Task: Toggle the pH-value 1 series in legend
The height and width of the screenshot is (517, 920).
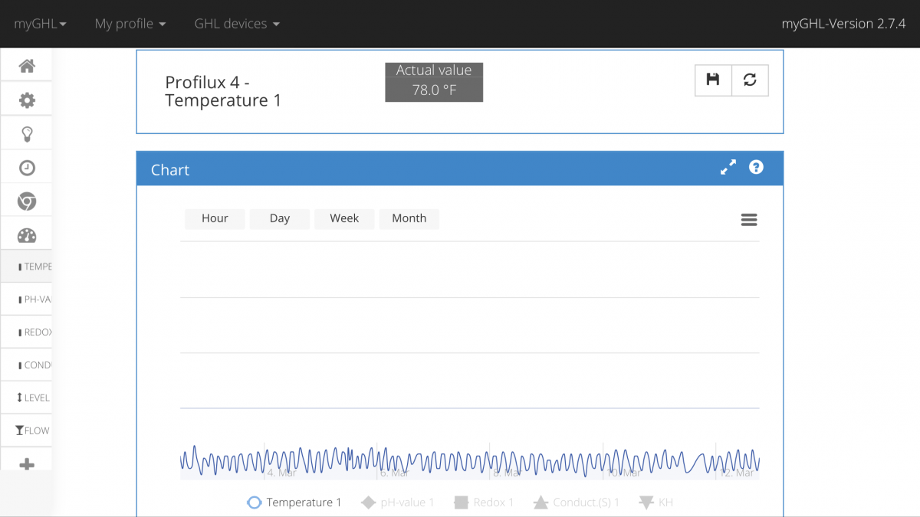Action: [x=397, y=502]
